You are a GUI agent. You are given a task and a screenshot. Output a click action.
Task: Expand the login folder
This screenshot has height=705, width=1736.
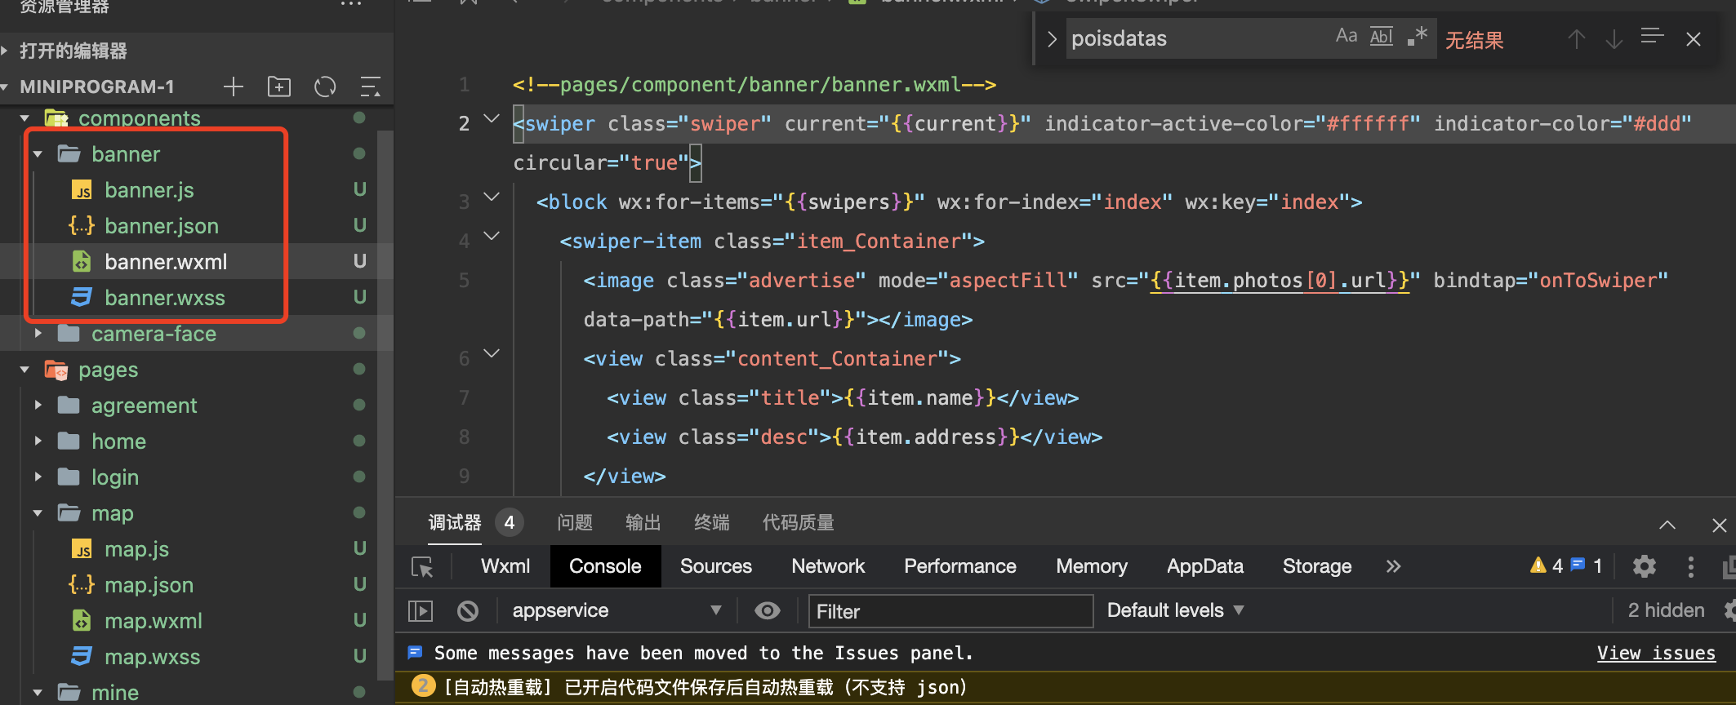coord(38,477)
